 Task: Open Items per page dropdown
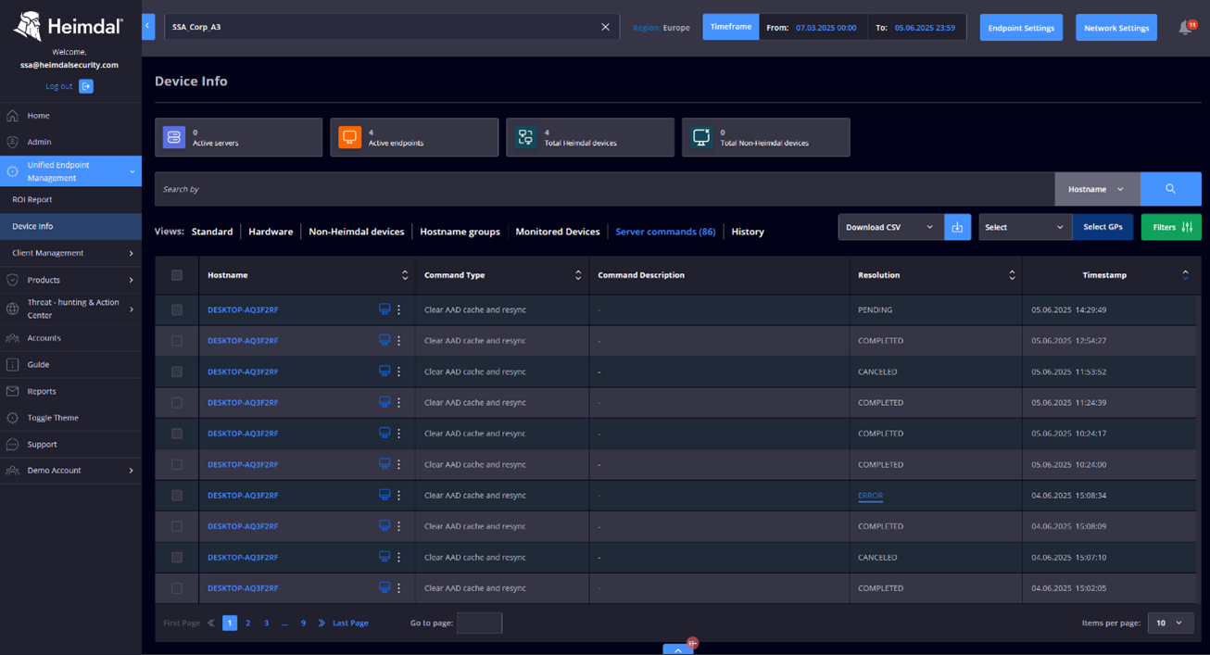1170,624
